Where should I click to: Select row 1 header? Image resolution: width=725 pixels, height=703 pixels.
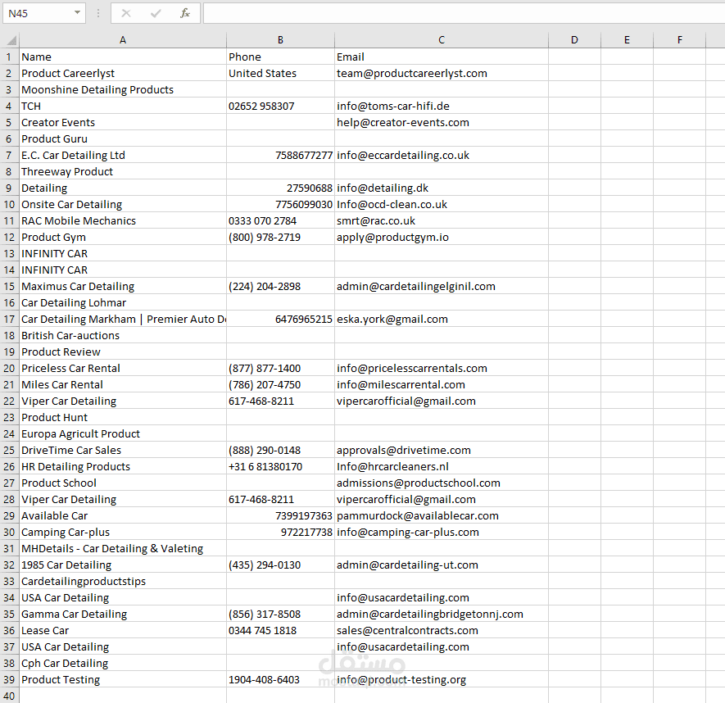point(9,57)
